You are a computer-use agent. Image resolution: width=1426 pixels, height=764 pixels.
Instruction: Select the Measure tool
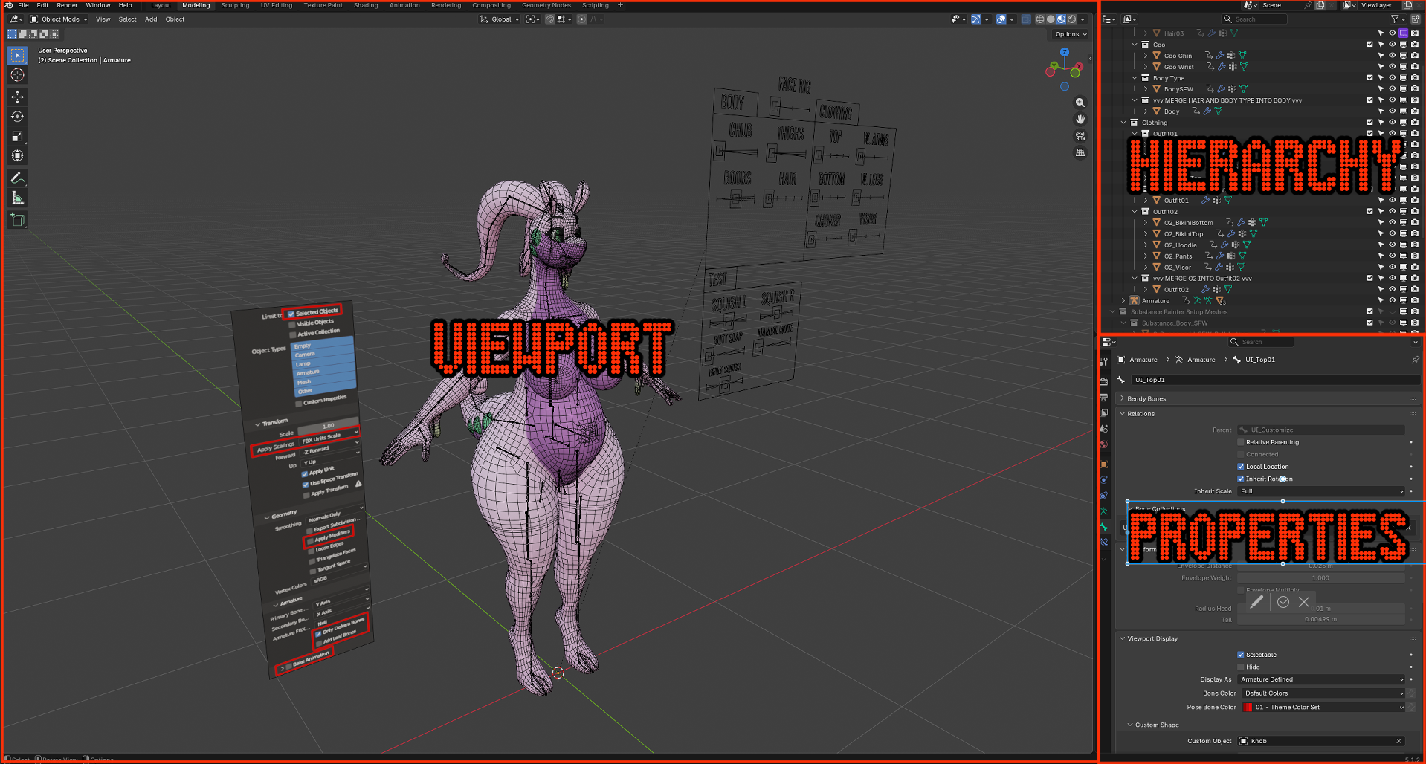click(18, 197)
